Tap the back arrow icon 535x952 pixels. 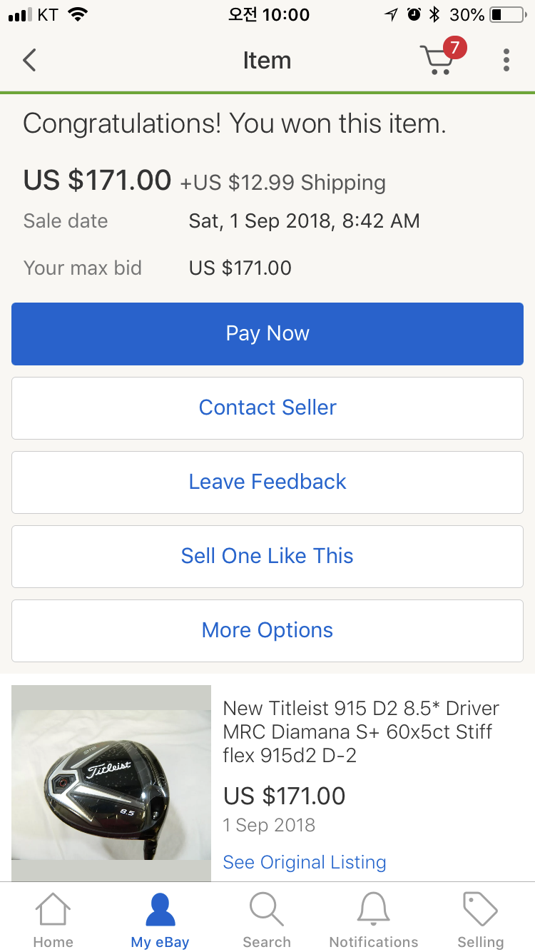(29, 61)
